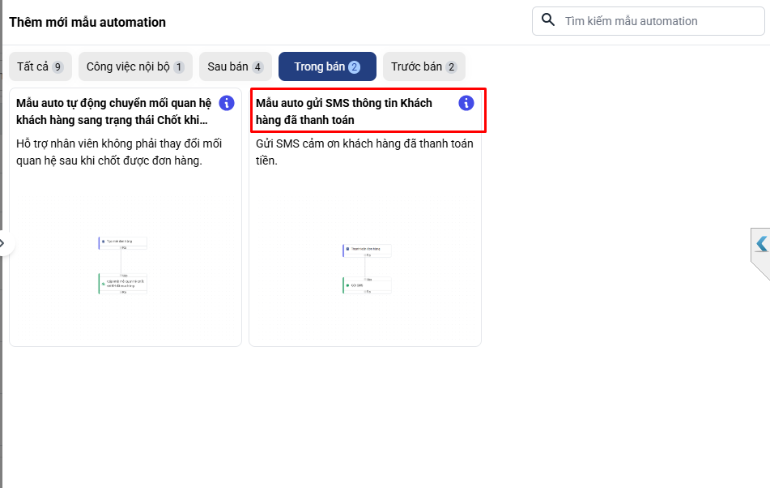
Task: Click the left edge expand arrow
Action: (x=3, y=243)
